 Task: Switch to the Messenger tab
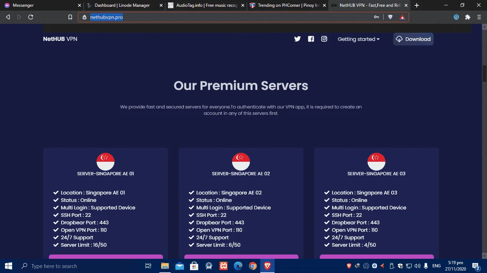[x=42, y=5]
